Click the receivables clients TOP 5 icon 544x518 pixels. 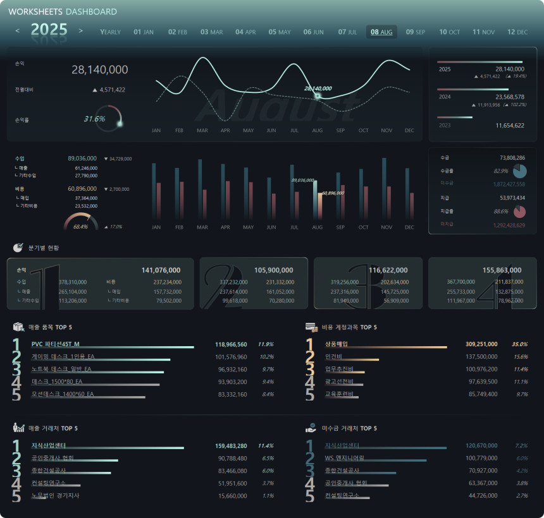pos(311,428)
